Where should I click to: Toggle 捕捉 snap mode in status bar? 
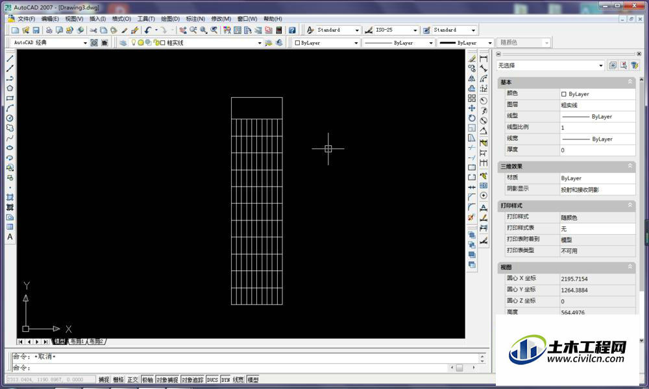click(104, 379)
